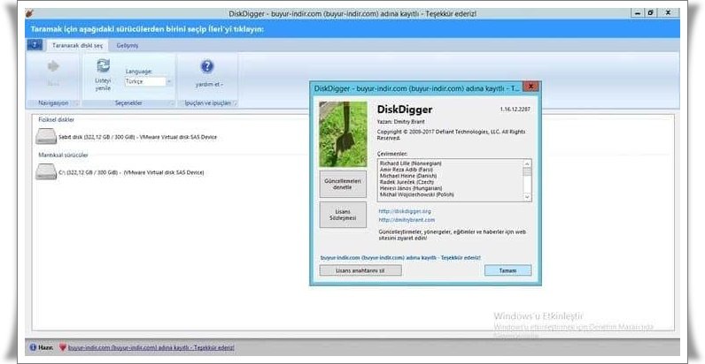Open the Language combo box showing Türkçe
Viewport: 705px width, 364px height.
tap(149, 81)
